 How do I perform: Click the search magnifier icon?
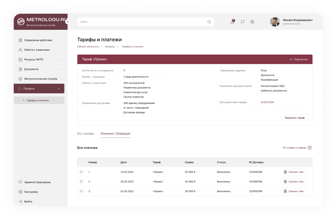209,22
